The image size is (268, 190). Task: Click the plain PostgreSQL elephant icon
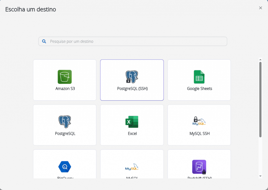pos(65,122)
